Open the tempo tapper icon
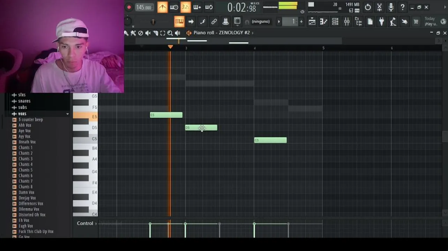 [393, 22]
